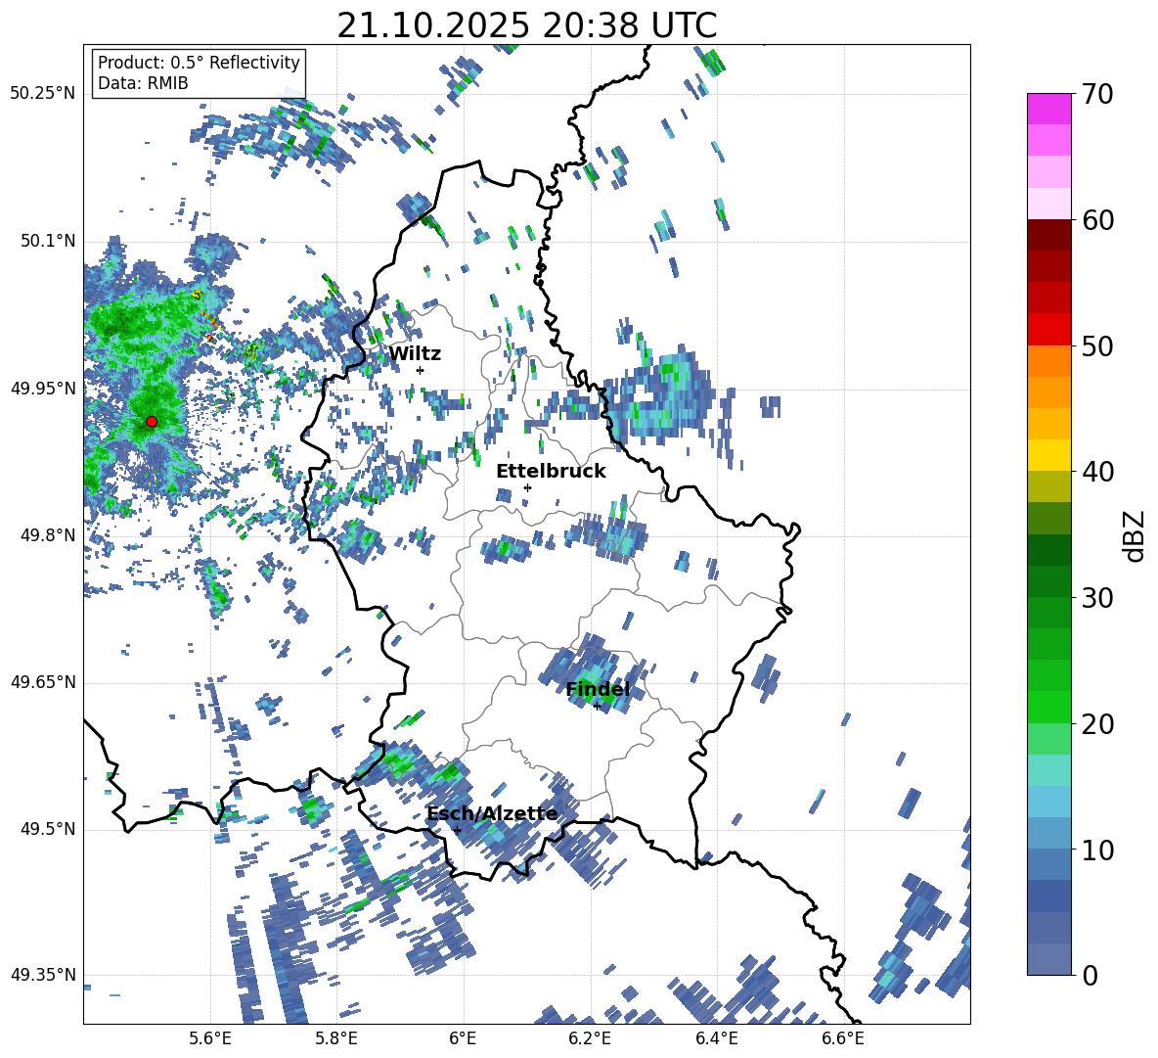Viewport: 1158px width, 1058px height.
Task: Click the 5.6°E longitude label
Action: (x=210, y=1038)
